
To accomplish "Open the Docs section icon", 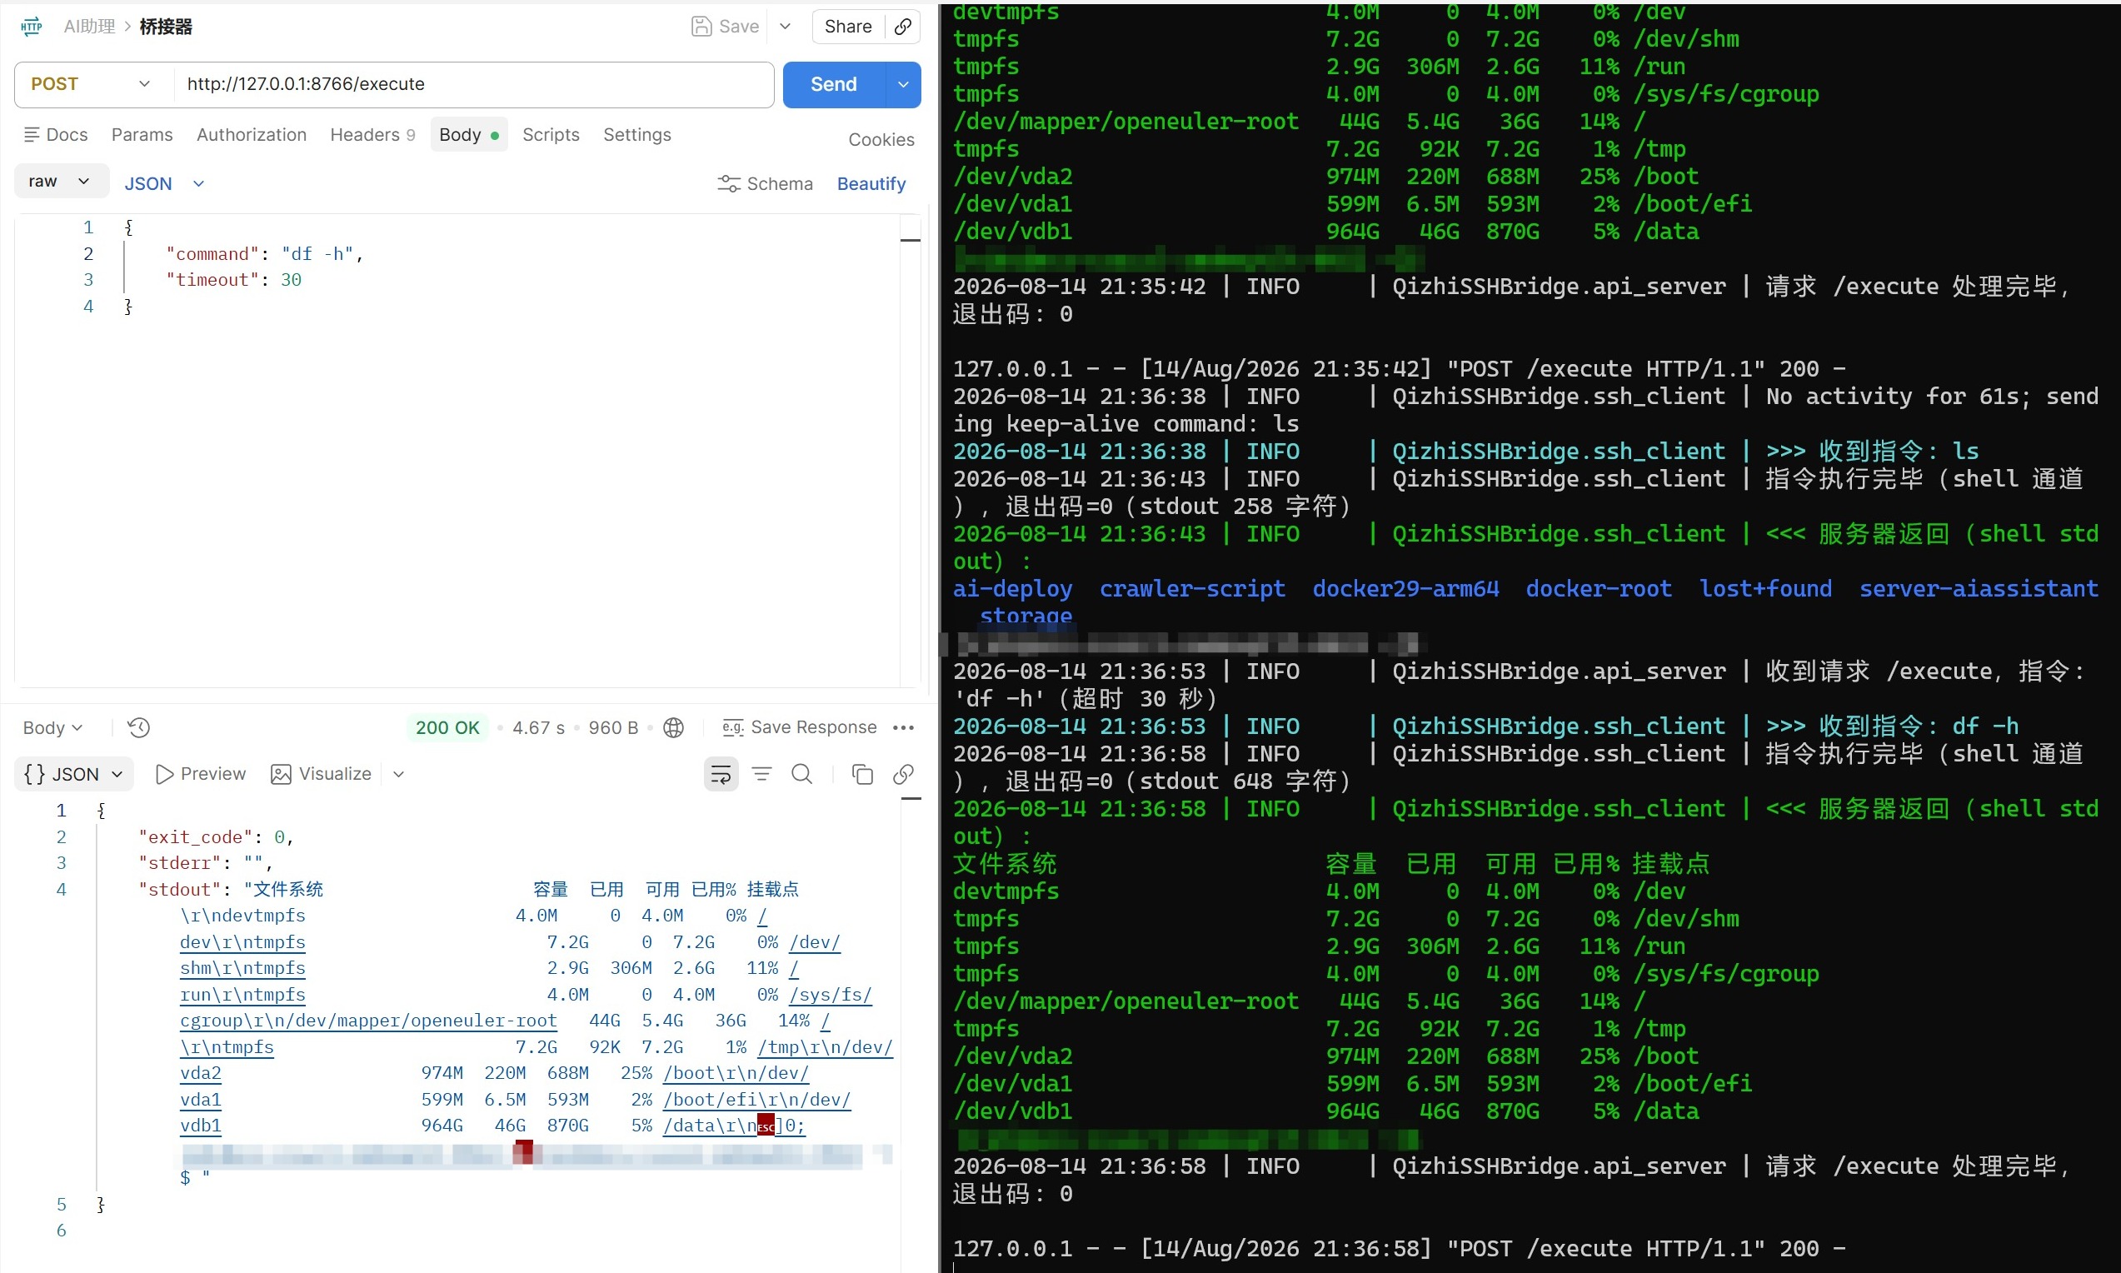I will [32, 135].
